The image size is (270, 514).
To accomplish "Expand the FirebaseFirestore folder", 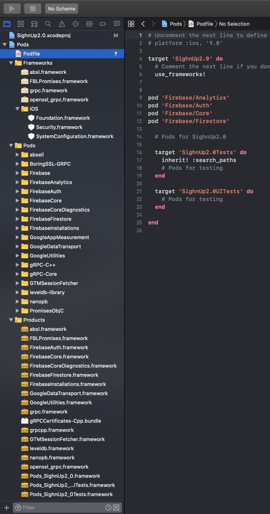I will point(17,219).
